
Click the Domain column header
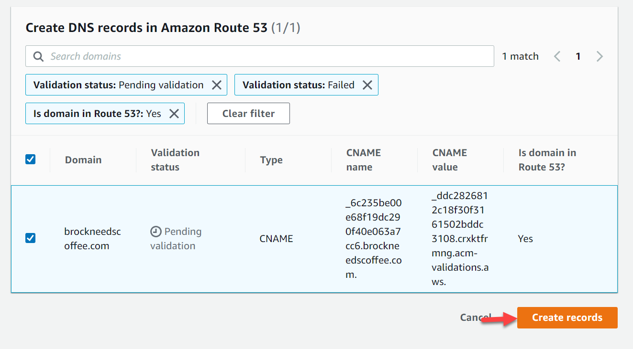83,160
